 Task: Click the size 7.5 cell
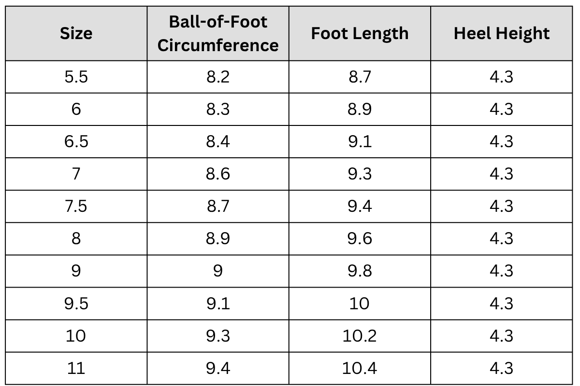pos(76,206)
